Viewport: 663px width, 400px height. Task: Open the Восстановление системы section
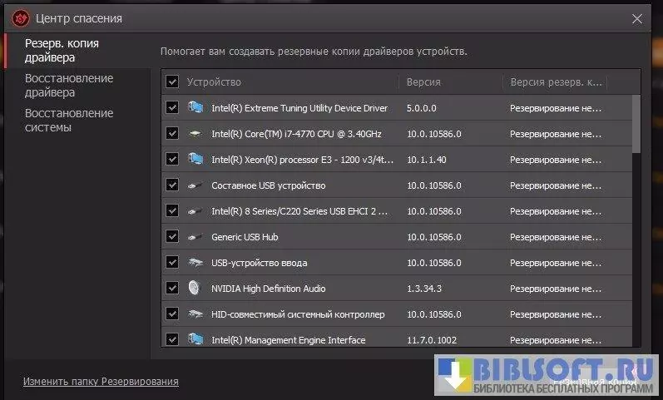(x=68, y=120)
